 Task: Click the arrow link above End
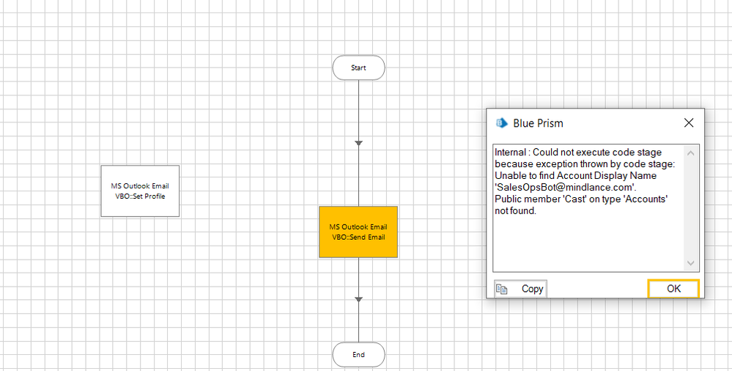[x=358, y=299]
